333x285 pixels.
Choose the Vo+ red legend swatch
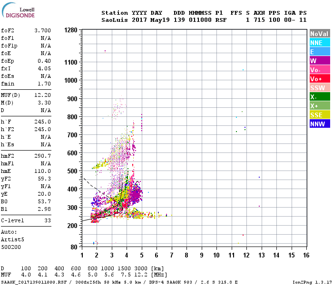pyautogui.click(x=320, y=79)
